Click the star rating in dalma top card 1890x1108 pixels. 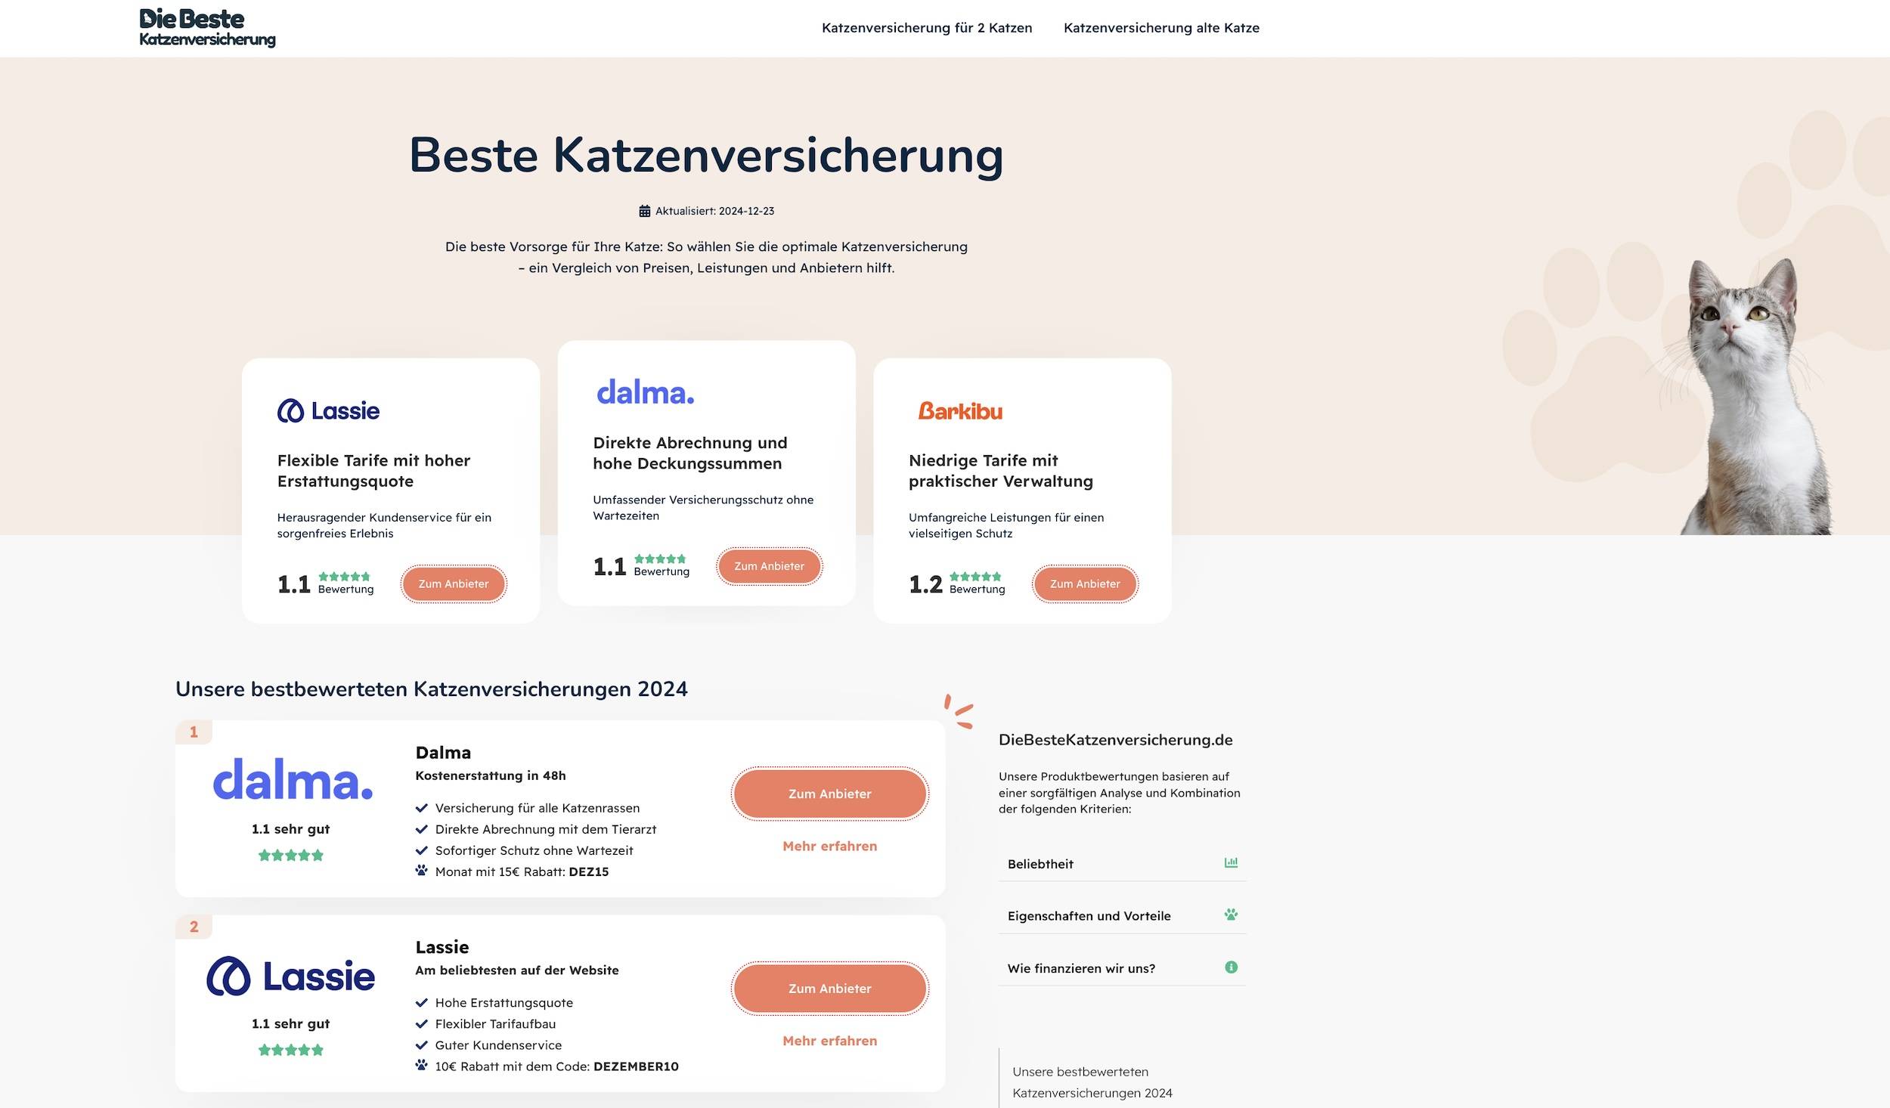[x=660, y=559]
